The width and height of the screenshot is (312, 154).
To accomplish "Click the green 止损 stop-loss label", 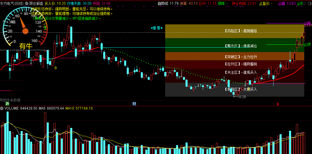I will point(307,44).
